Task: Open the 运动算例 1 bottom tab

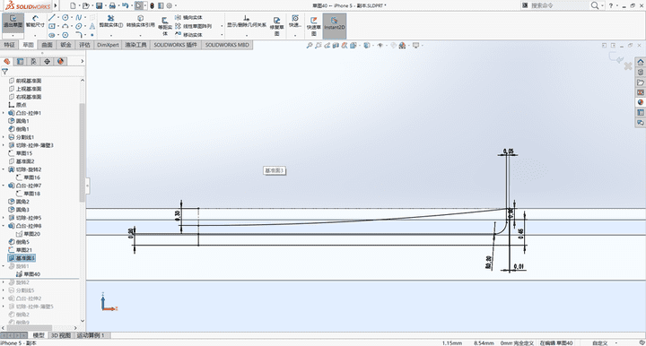Action: [91, 335]
